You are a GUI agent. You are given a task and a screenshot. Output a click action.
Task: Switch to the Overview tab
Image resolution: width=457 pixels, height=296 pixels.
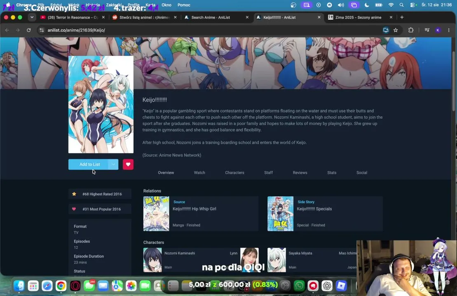point(166,172)
